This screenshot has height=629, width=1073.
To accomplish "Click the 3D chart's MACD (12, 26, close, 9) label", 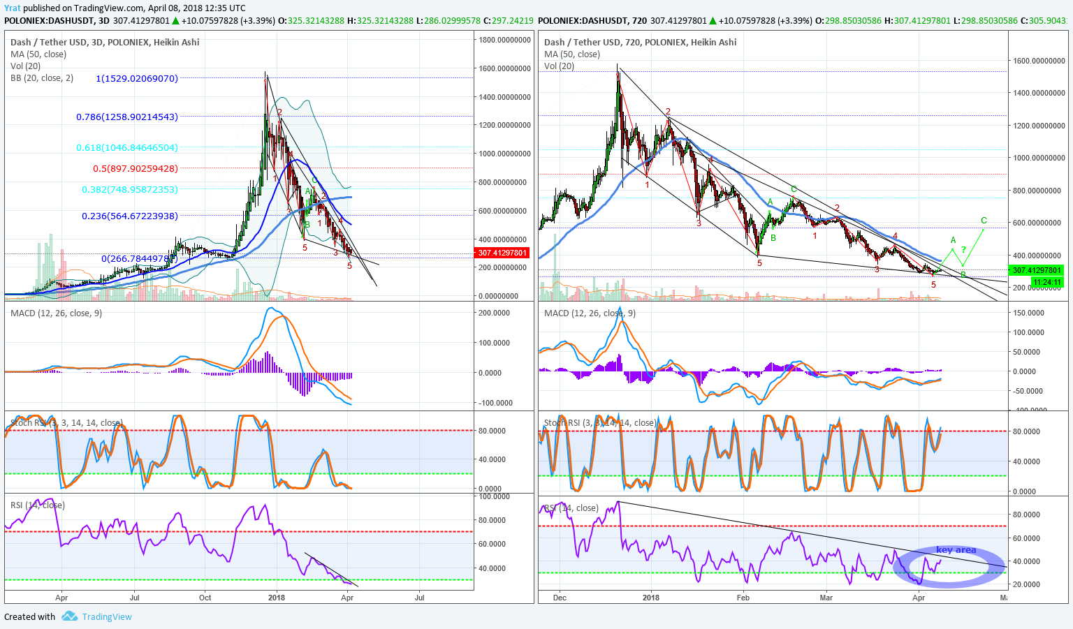I will coord(56,313).
